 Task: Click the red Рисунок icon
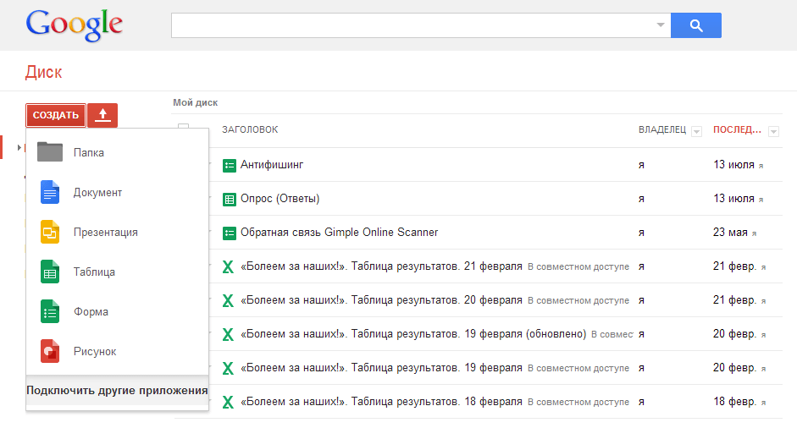coord(51,351)
